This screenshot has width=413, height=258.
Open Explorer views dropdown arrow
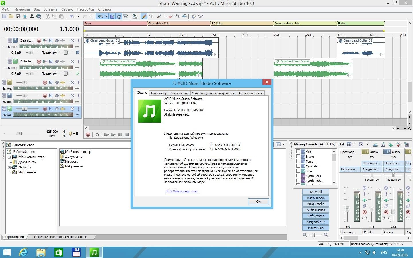pyautogui.click(x=284, y=144)
